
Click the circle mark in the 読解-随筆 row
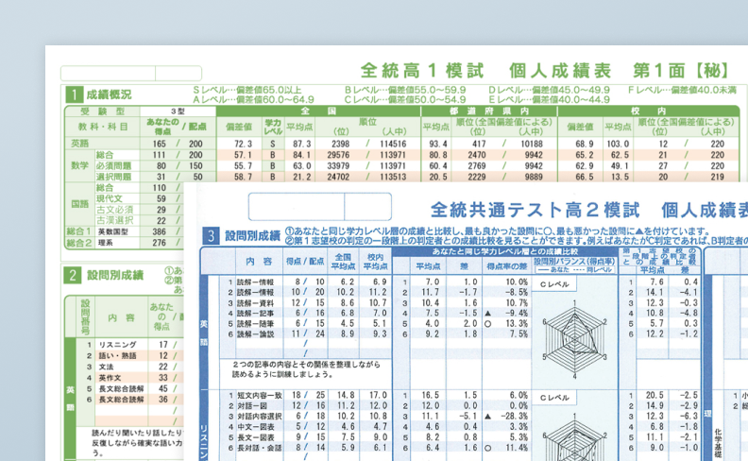pyautogui.click(x=487, y=324)
